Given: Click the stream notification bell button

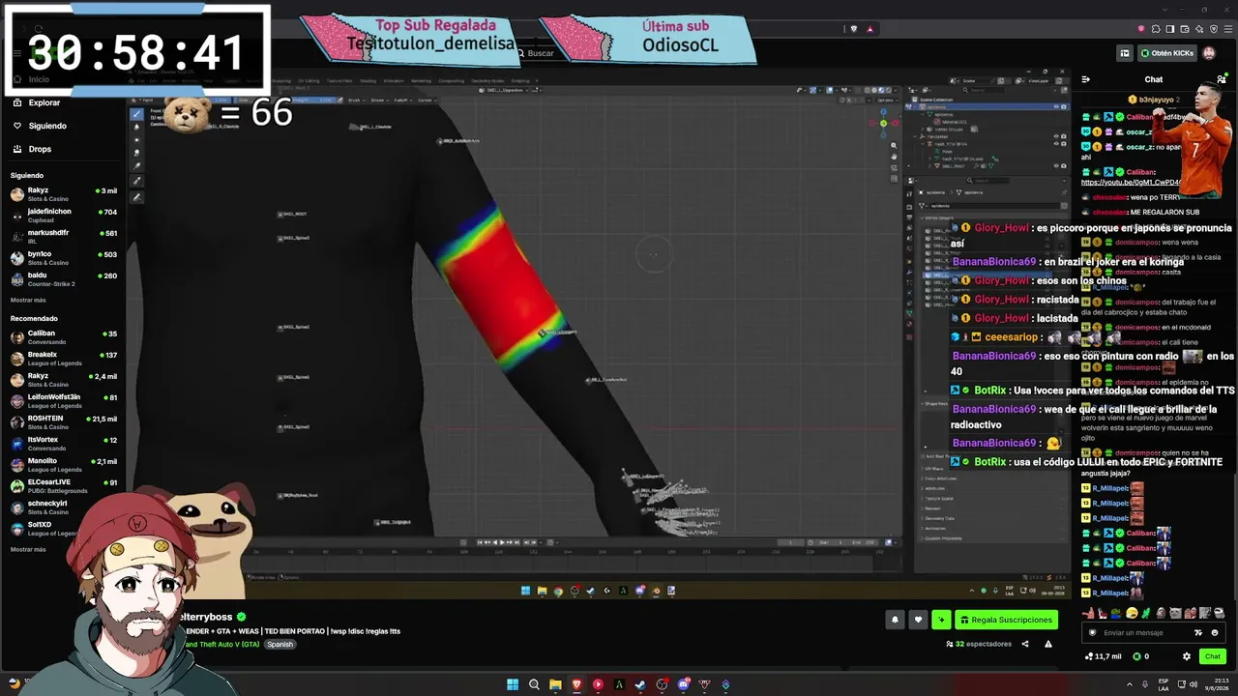Looking at the screenshot, I should (x=895, y=620).
